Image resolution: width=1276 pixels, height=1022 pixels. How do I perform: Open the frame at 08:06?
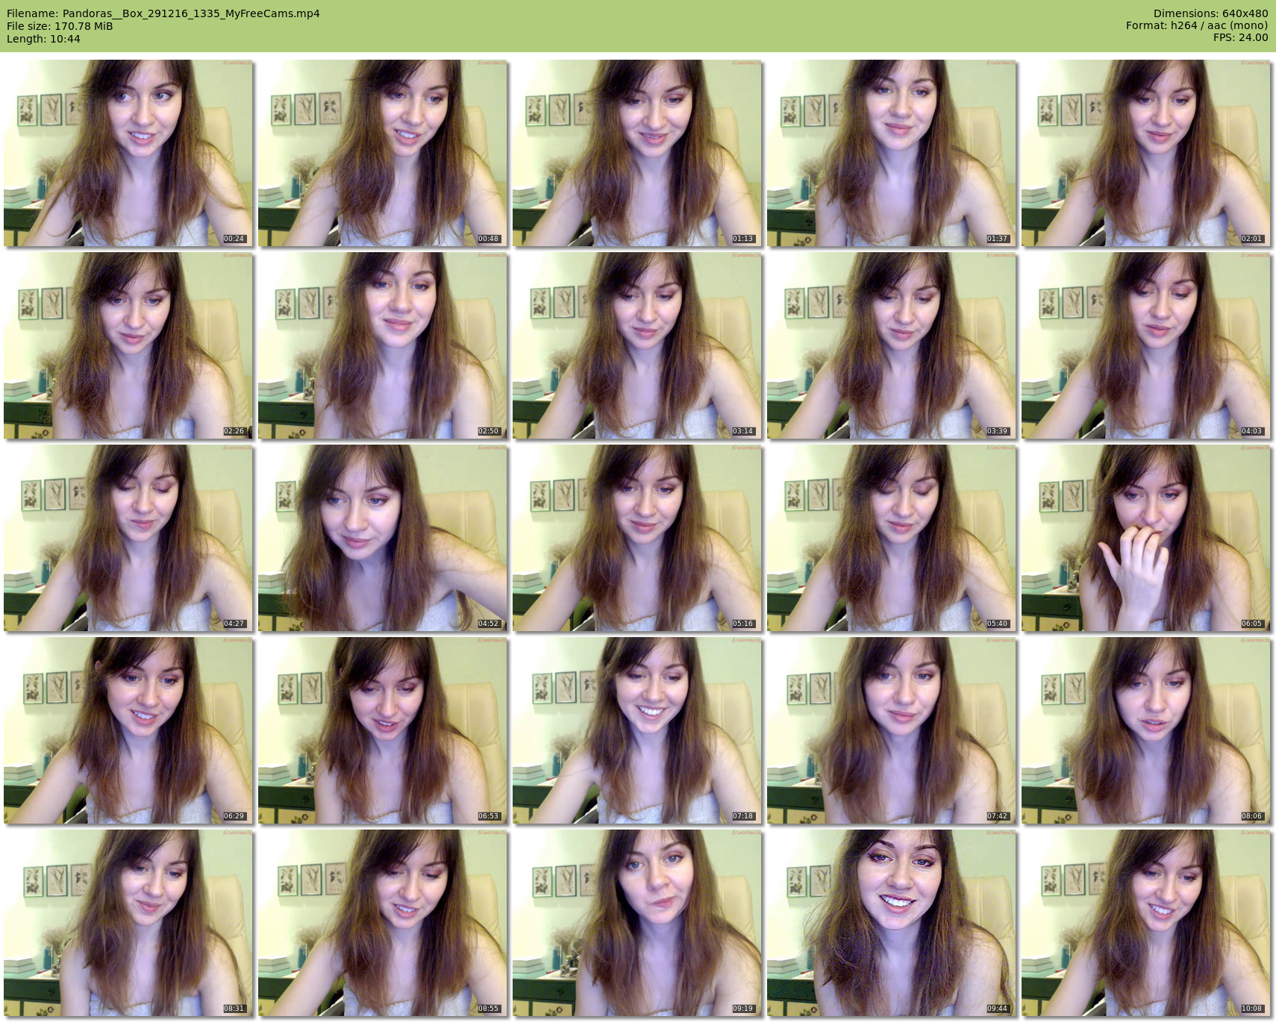[x=1145, y=730]
